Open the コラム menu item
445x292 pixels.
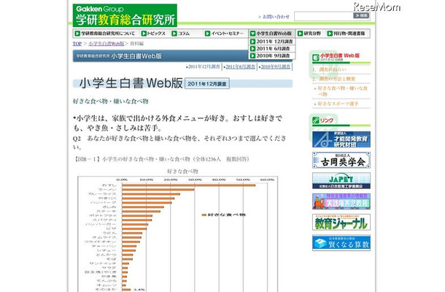(181, 34)
